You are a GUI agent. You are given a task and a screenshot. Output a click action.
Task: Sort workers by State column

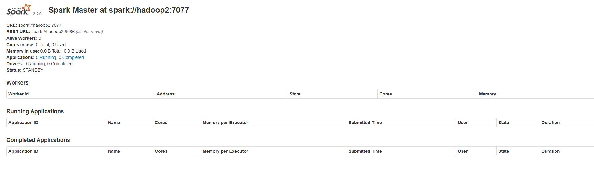click(x=295, y=94)
